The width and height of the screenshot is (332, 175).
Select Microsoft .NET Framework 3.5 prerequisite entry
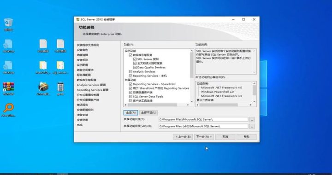(221, 96)
